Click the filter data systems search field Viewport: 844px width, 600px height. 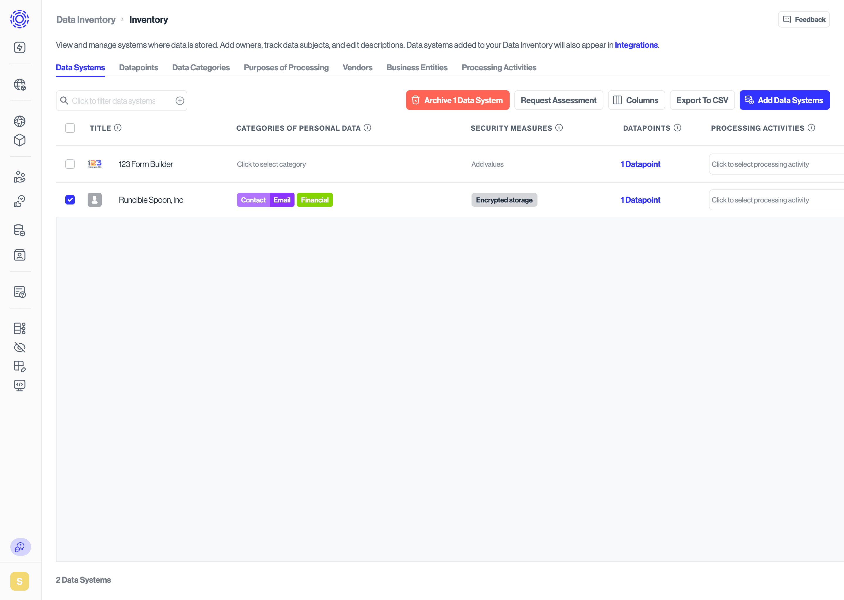(118, 100)
